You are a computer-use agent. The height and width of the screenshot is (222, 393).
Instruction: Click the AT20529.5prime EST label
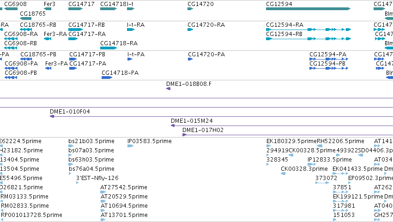click(x=124, y=197)
